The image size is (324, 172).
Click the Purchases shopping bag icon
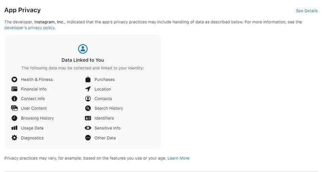[x=88, y=79]
